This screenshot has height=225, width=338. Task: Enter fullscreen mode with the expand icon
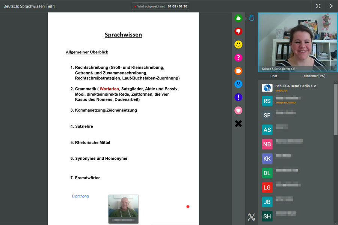point(318,6)
